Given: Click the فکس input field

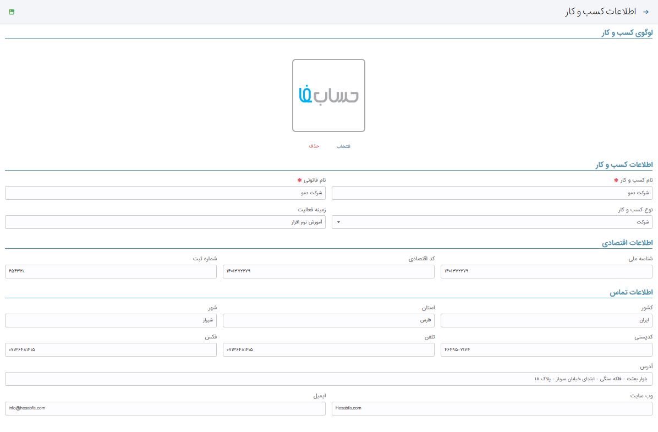Looking at the screenshot, I should (111, 349).
